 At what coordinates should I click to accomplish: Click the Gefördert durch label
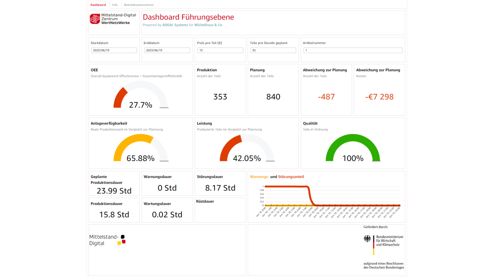click(x=376, y=227)
